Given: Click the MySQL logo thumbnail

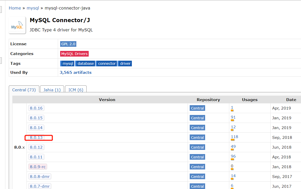Looking at the screenshot, I should click(x=17, y=25).
